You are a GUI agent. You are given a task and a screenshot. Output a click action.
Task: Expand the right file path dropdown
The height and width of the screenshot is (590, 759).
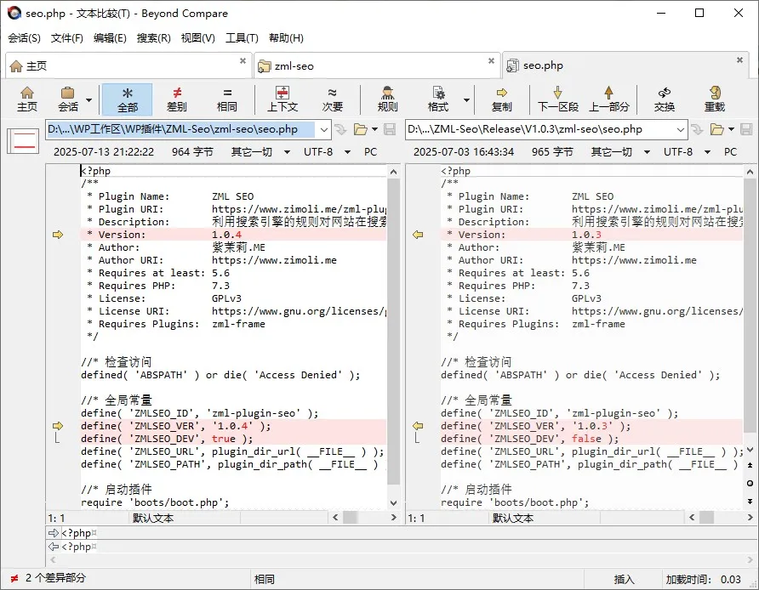coord(680,129)
